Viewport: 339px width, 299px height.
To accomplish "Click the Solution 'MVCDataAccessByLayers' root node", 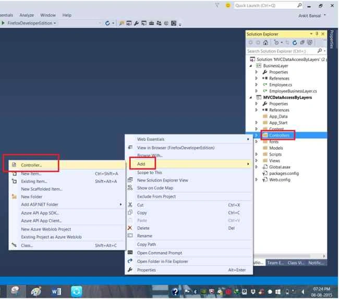I will coord(288,59).
